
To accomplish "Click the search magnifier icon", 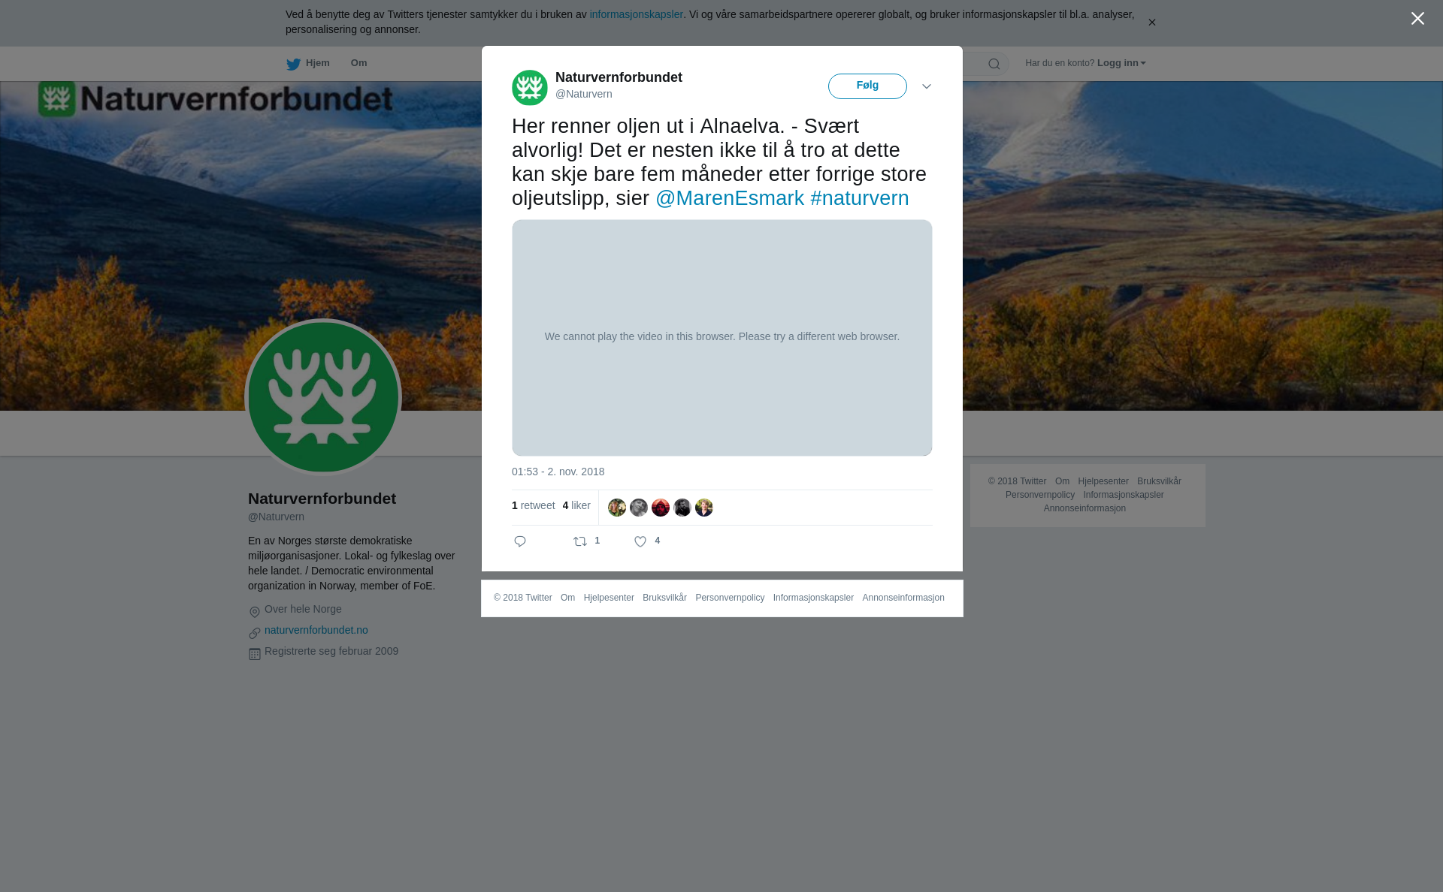I will tap(994, 64).
